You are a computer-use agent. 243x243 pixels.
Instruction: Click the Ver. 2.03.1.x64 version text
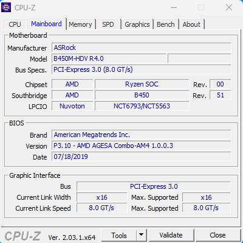coord(72,238)
